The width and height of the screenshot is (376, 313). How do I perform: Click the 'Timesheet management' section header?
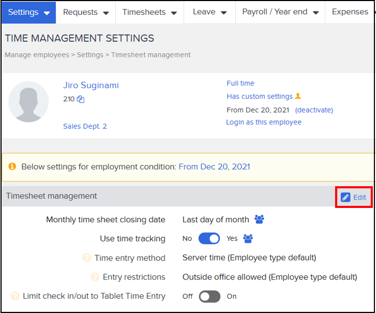[52, 196]
